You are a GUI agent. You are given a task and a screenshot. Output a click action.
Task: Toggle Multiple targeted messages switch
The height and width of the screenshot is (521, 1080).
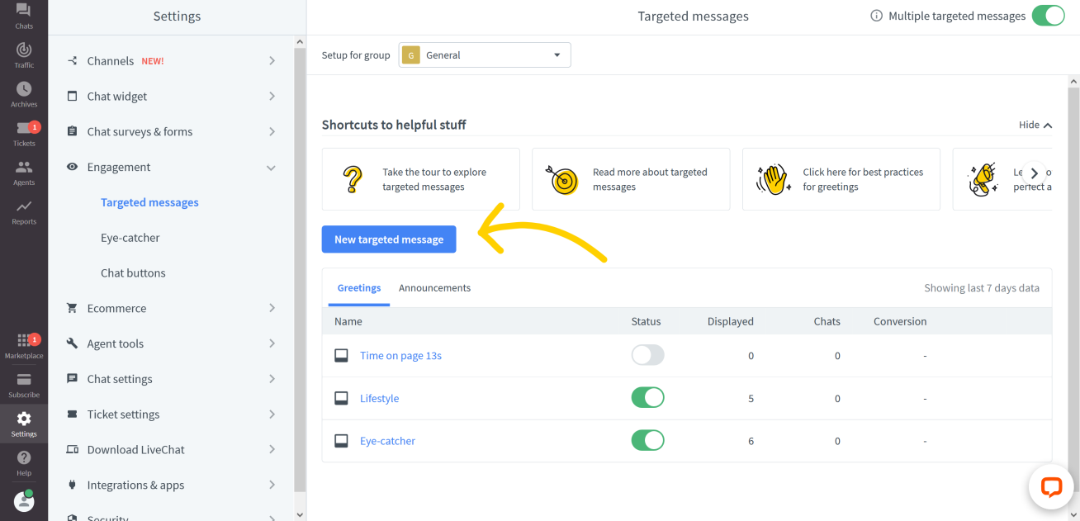(x=1048, y=16)
